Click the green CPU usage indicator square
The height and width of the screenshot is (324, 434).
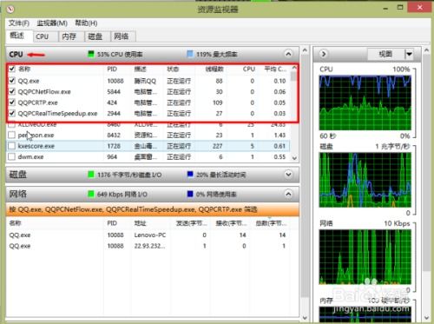pos(91,54)
